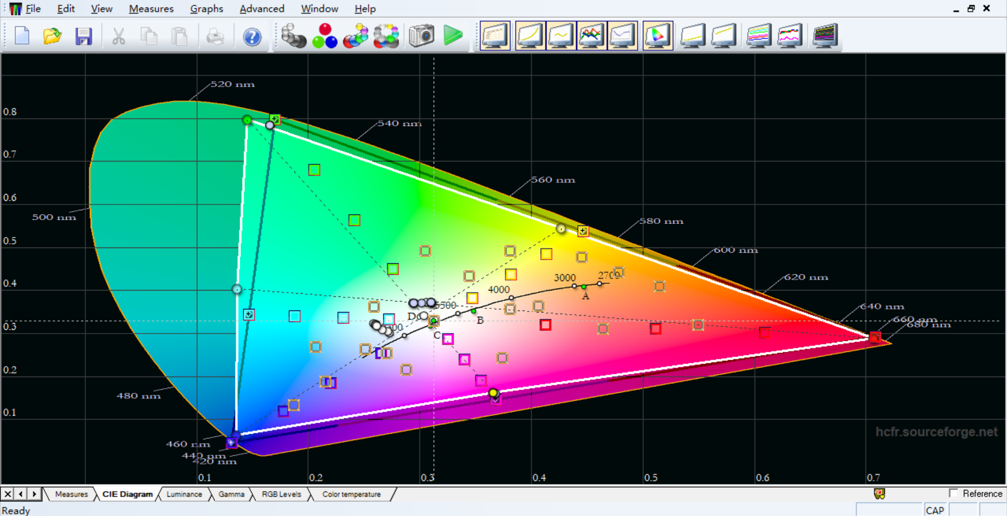
Task: Click the Paste clipboard icon
Action: point(180,36)
